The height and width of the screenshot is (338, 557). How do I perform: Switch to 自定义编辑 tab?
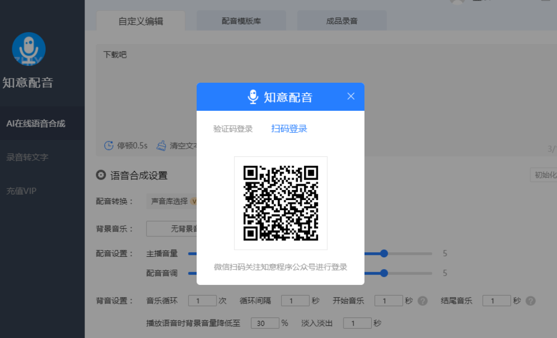coord(141,21)
